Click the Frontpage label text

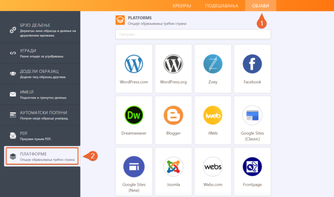click(x=252, y=185)
